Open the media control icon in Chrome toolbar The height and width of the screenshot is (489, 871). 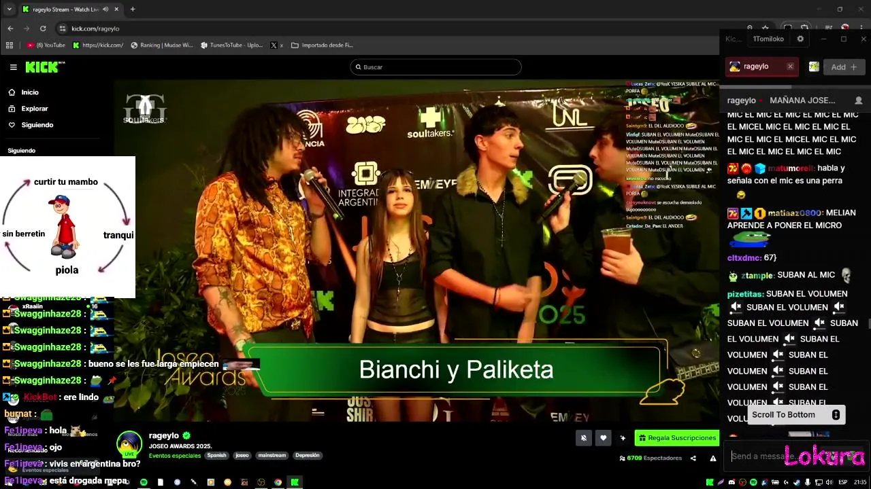pyautogui.click(x=829, y=29)
